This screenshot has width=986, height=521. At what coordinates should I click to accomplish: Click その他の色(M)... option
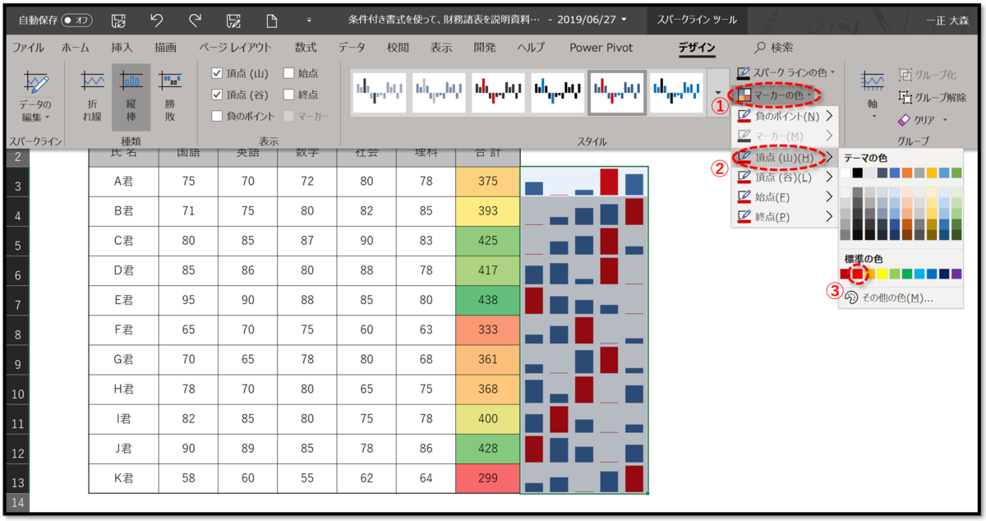(901, 297)
